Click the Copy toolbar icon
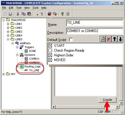Viewport: 125px width, 115px height. 23,14
